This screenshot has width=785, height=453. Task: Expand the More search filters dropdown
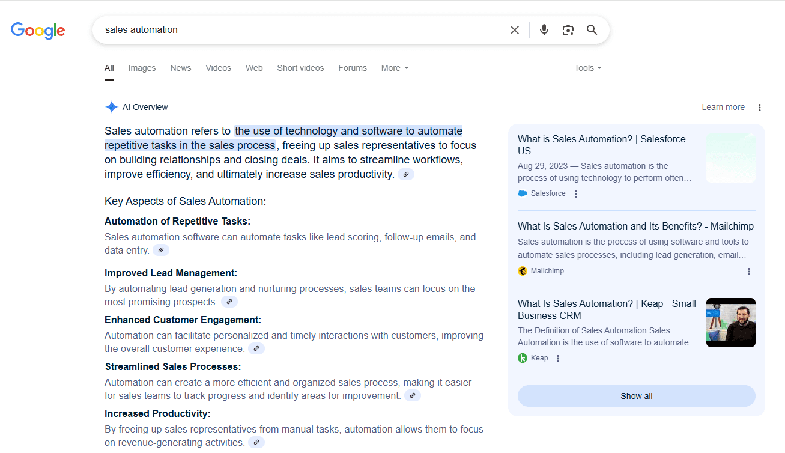coord(395,68)
